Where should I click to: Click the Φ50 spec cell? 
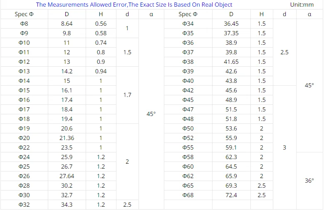[x=188, y=128]
